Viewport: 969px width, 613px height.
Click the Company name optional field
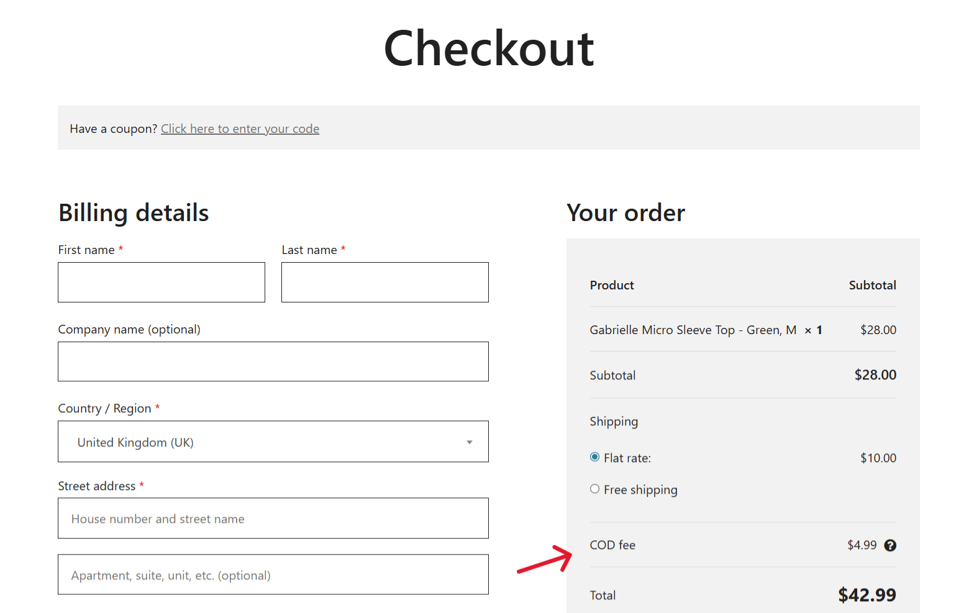tap(273, 361)
